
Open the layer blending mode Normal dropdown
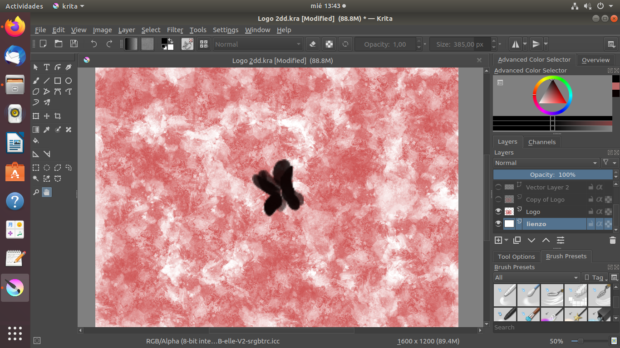(x=546, y=163)
